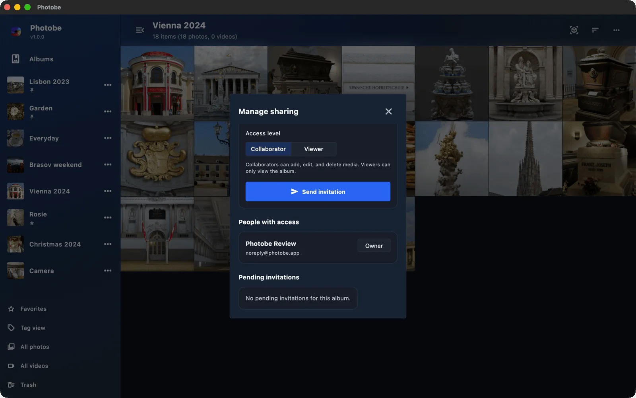Select the Collaborator access level
Image resolution: width=636 pixels, height=398 pixels.
point(268,149)
